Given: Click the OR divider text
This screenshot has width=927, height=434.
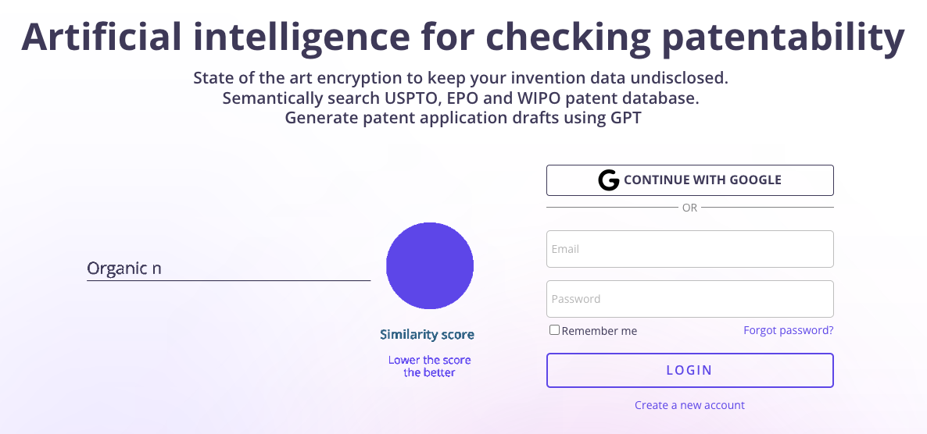Looking at the screenshot, I should [x=690, y=208].
